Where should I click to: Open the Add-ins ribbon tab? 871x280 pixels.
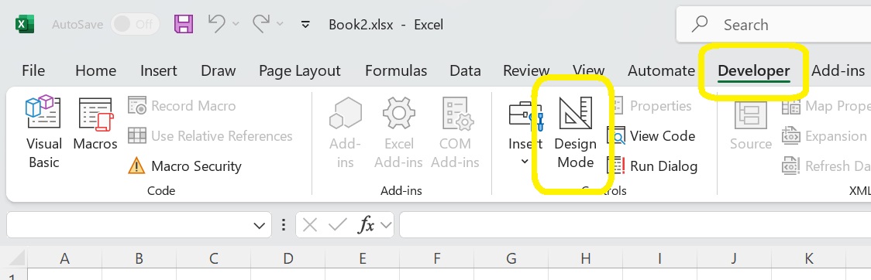click(x=838, y=71)
